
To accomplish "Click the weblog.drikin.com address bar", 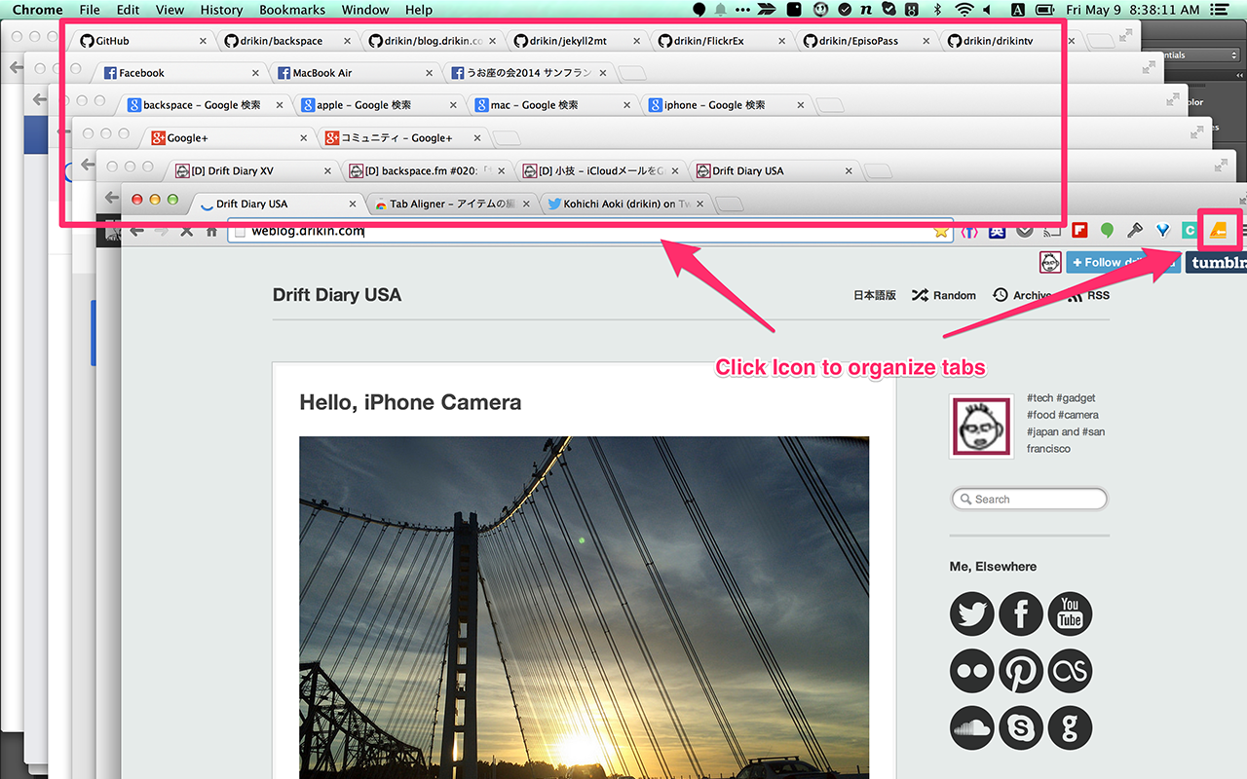I will click(589, 231).
